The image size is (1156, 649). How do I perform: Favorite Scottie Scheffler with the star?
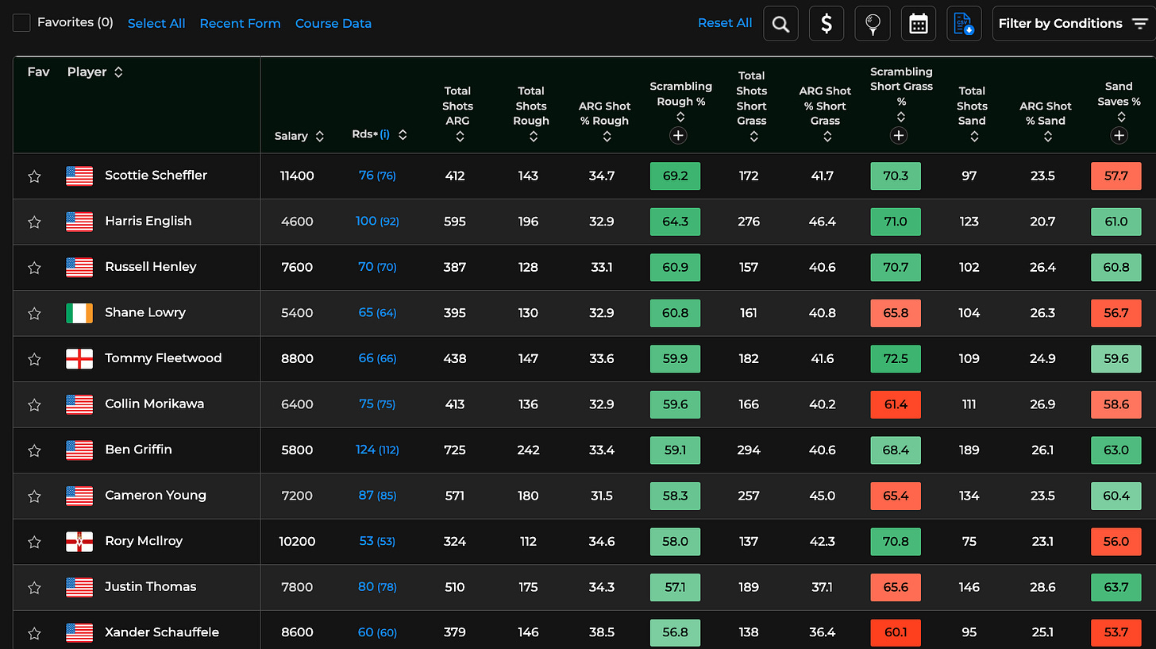coord(34,176)
